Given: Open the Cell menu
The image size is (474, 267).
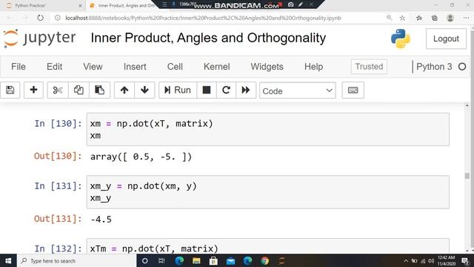Looking at the screenshot, I should click(175, 67).
